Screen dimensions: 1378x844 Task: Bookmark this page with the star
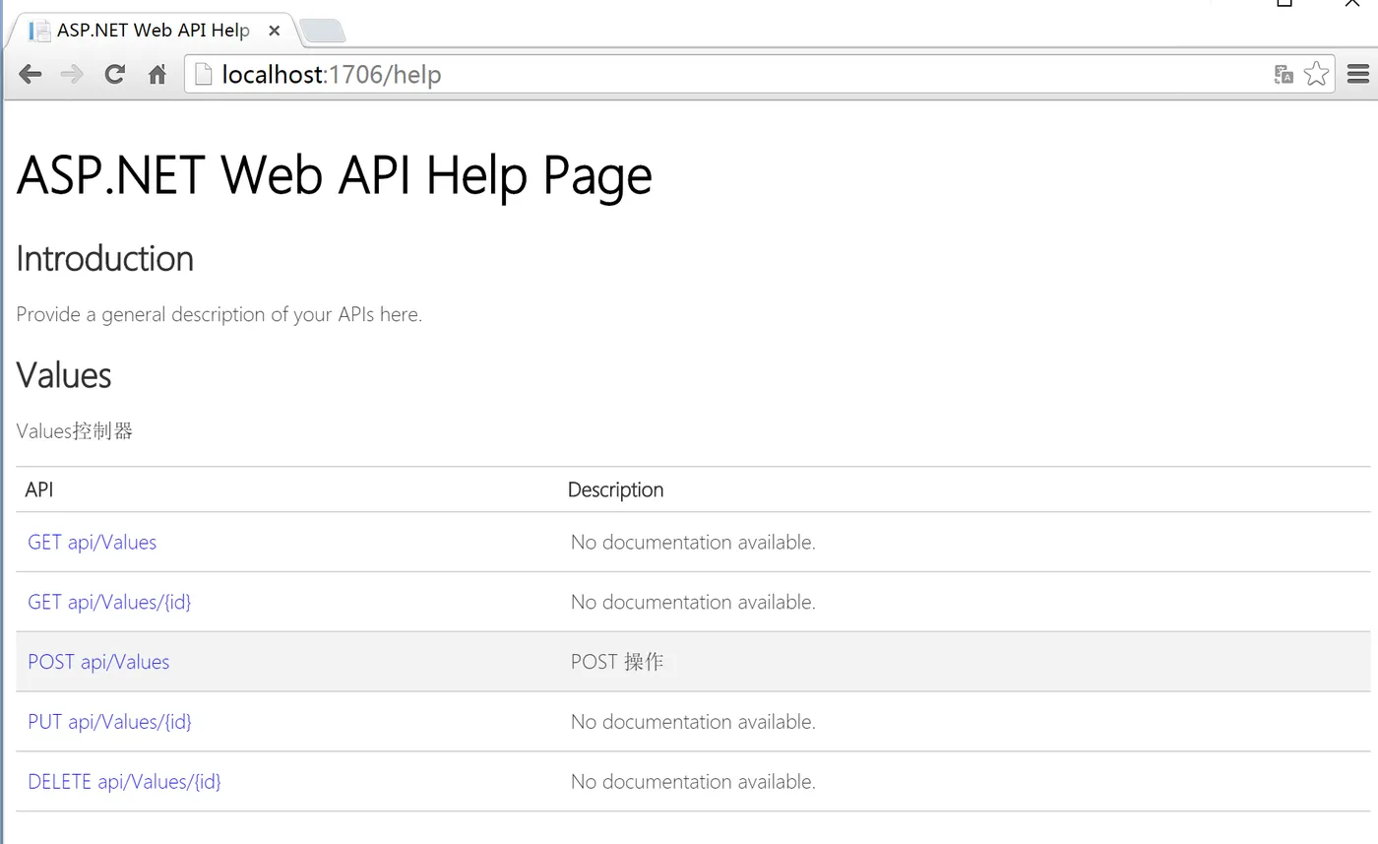click(1316, 74)
